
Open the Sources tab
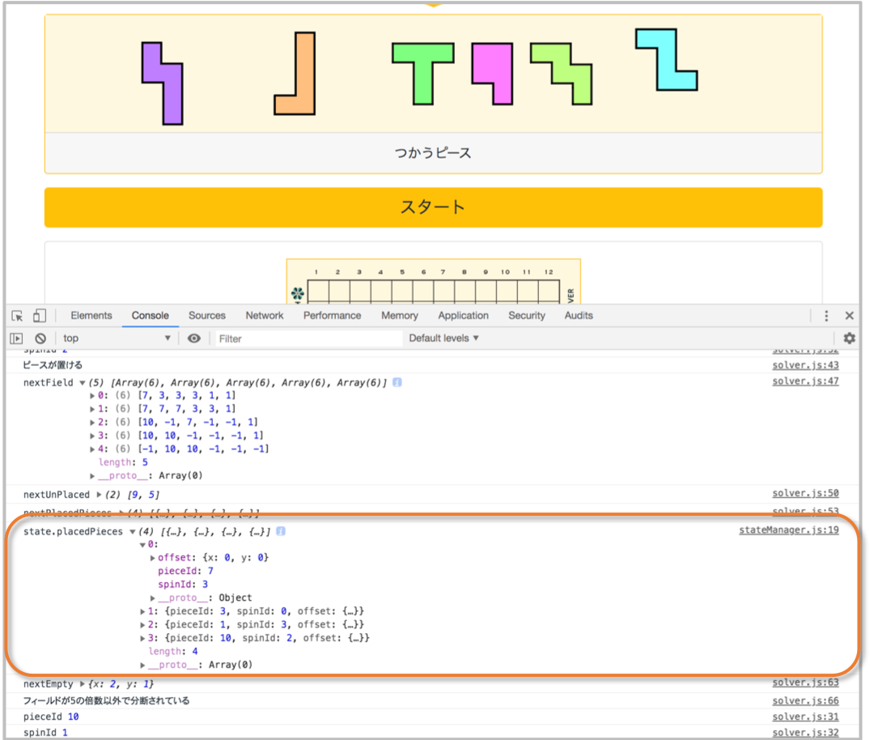click(207, 315)
